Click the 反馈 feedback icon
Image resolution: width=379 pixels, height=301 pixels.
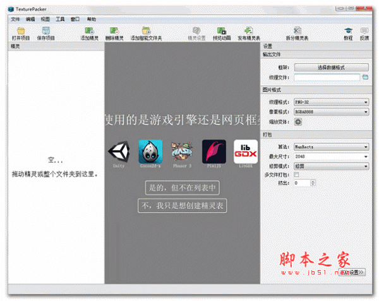(x=364, y=33)
